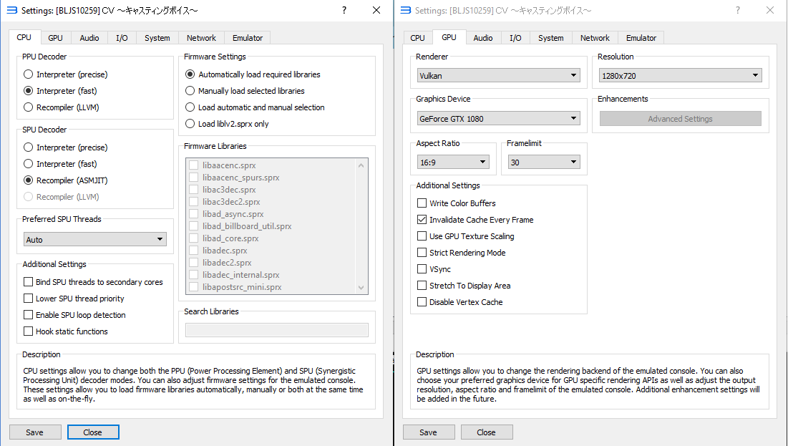This screenshot has width=788, height=446.
Task: Click the Search Libraries input field
Action: point(276,330)
